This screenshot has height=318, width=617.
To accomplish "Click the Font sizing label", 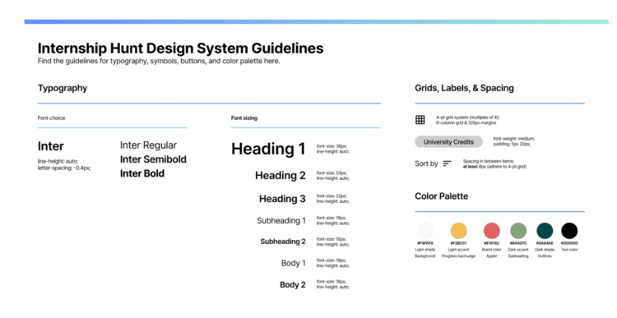I will [244, 118].
